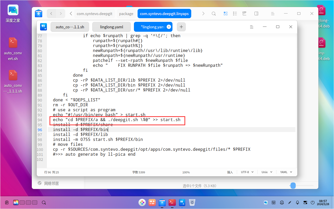
Task: Click the 字数 5399 character count
Action: [x=139, y=172]
